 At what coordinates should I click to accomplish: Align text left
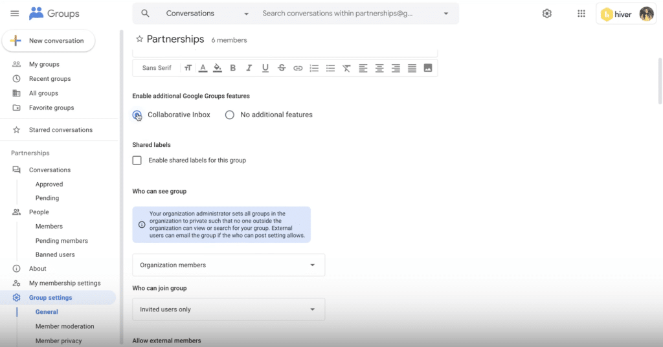tap(363, 68)
